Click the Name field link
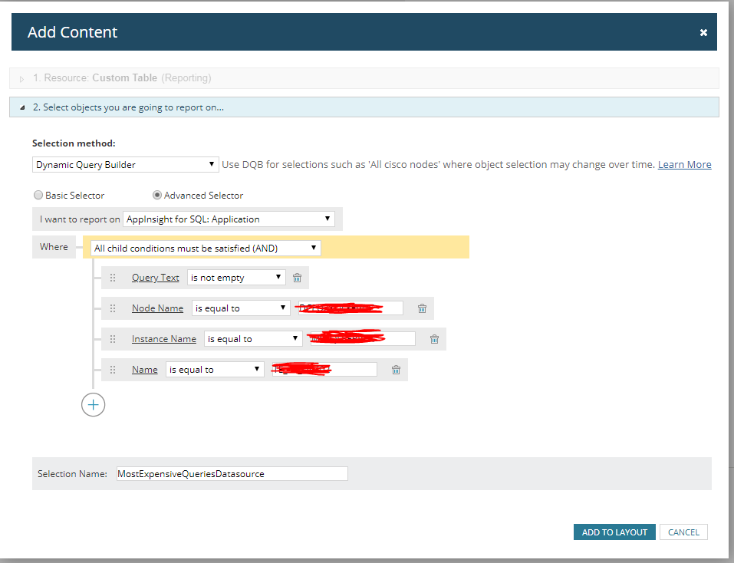734x563 pixels. click(x=145, y=370)
